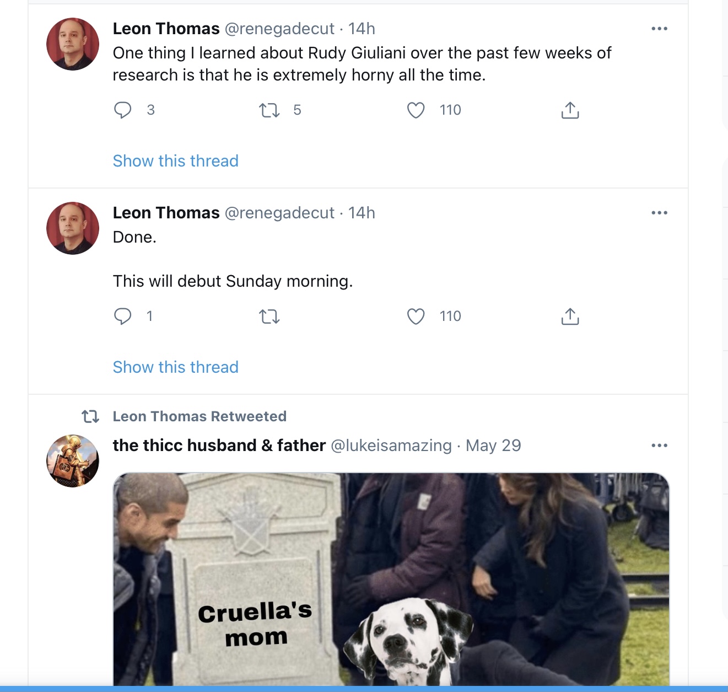Retweet the Rudy Giuliani tweet

pos(269,111)
